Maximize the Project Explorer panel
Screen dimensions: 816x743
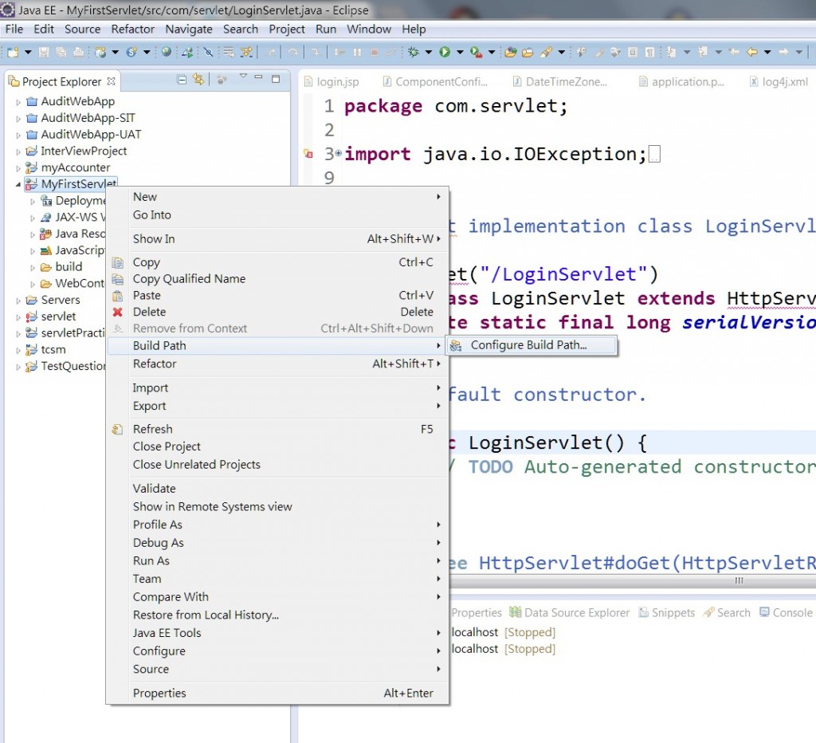[276, 79]
